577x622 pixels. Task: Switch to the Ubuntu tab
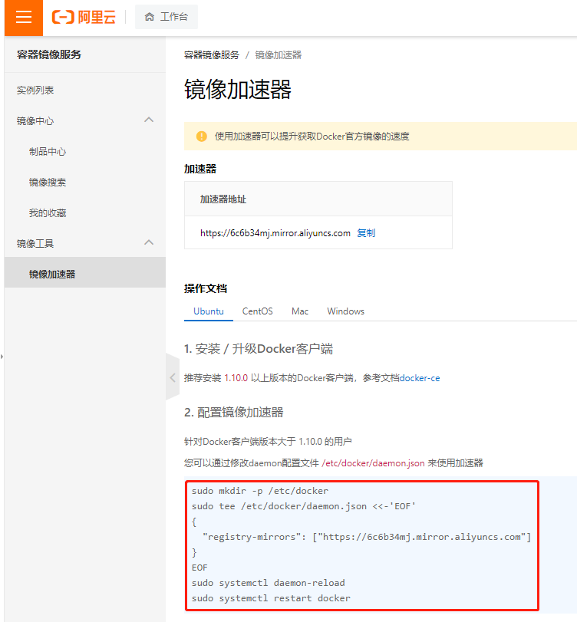209,311
